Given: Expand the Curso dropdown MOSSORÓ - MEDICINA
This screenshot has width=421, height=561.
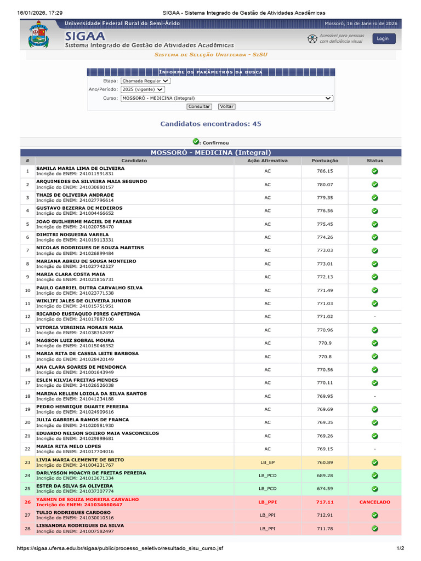Looking at the screenshot, I should pyautogui.click(x=226, y=98).
